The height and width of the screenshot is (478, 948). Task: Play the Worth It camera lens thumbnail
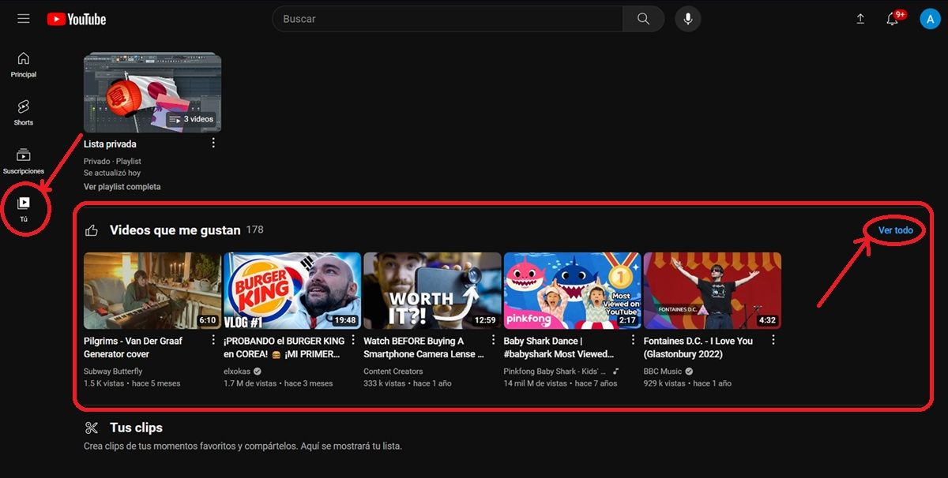(x=432, y=290)
